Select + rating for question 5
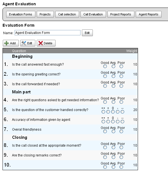The width and height of the screenshot is (168, 180). tap(108, 112)
